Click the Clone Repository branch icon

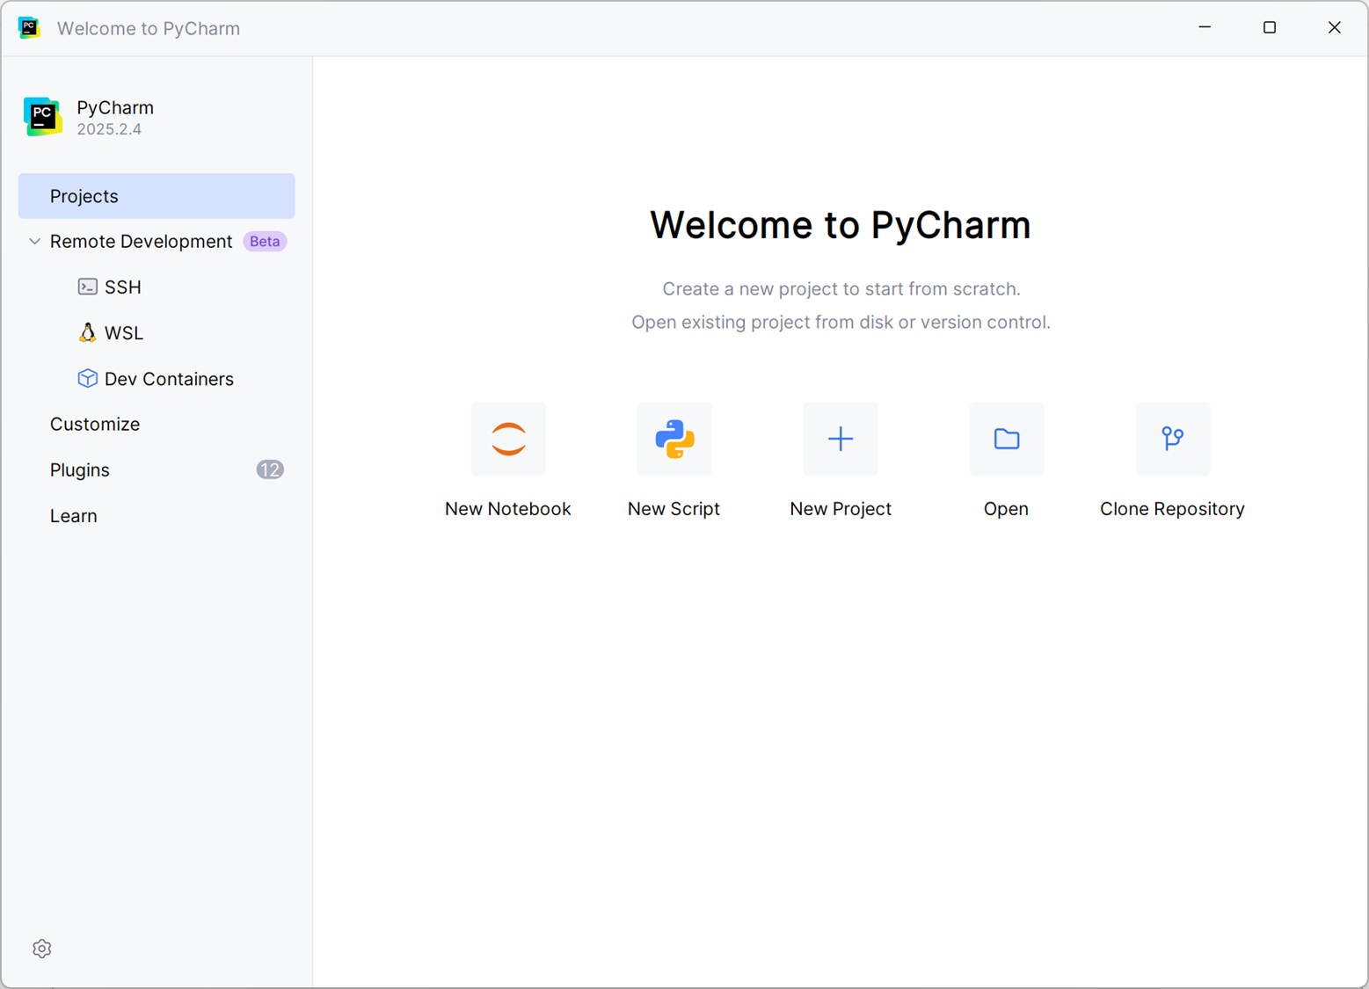[x=1173, y=439]
